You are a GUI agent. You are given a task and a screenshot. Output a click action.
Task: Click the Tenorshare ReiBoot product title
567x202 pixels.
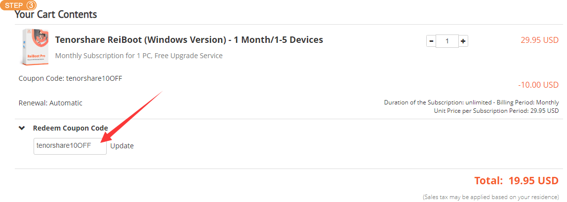[189, 40]
